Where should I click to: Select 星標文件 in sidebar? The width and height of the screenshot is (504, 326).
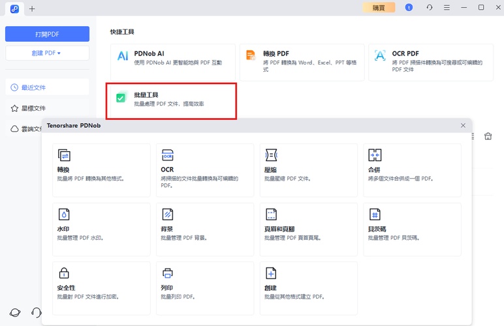[47, 108]
